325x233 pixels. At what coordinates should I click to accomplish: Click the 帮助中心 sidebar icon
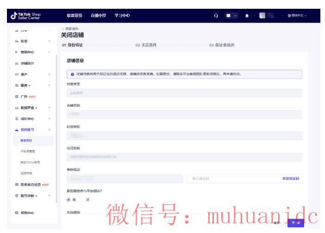click(17, 213)
